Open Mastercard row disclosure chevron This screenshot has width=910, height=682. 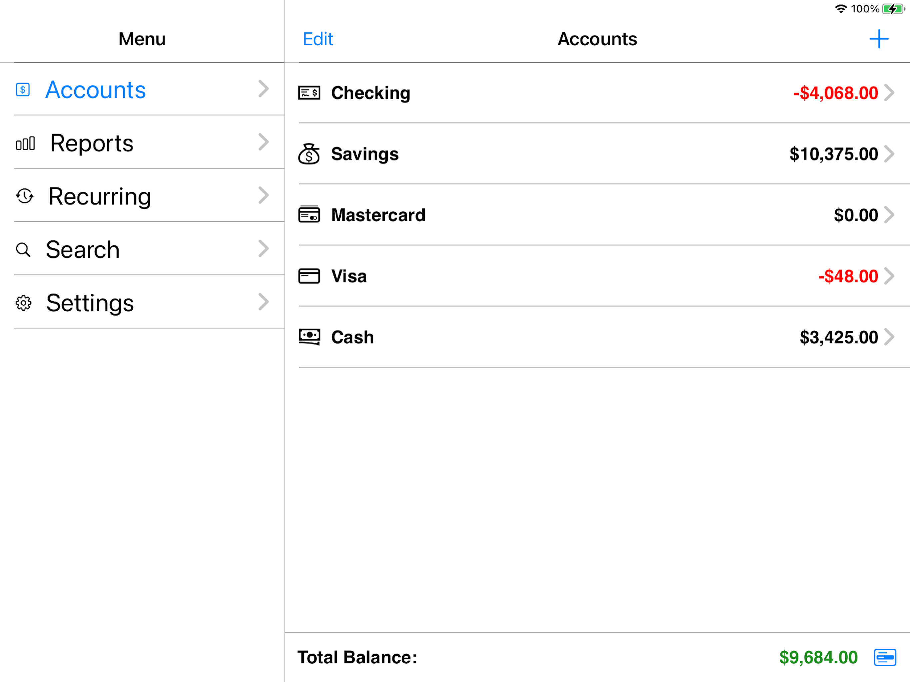pyautogui.click(x=889, y=215)
